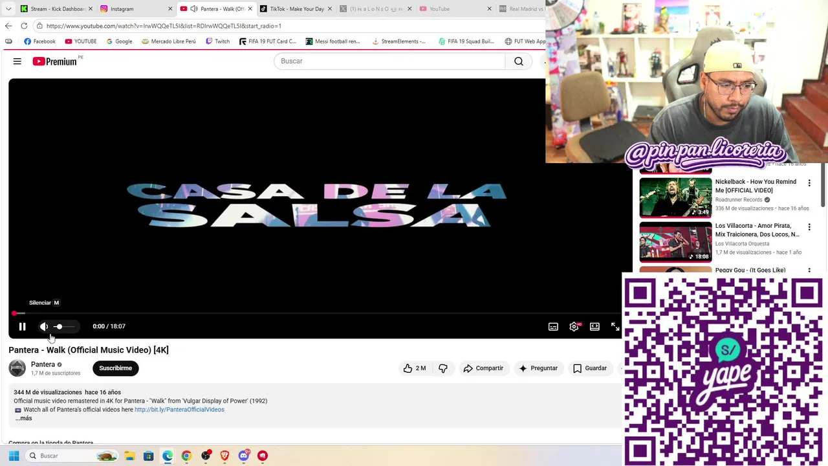Open Microsoft Store from the taskbar
The height and width of the screenshot is (466, 828).
[x=148, y=456]
